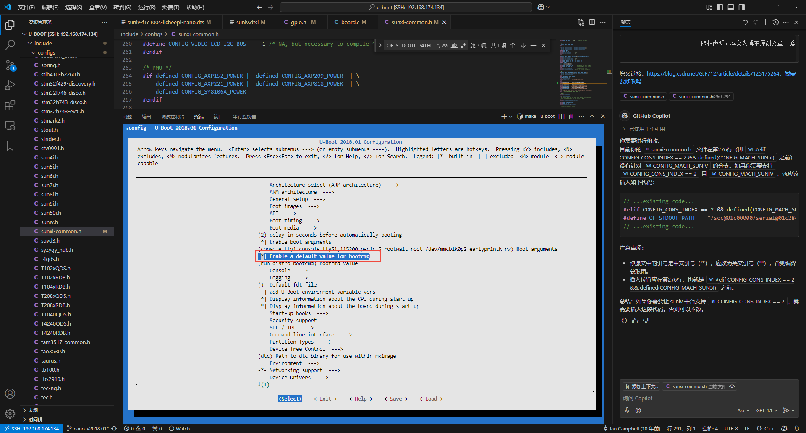The height and width of the screenshot is (433, 806).
Task: Click the @ mention icon in chat input
Action: [x=639, y=410]
